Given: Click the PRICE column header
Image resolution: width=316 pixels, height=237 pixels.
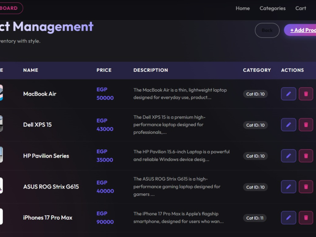Looking at the screenshot, I should 104,70.
